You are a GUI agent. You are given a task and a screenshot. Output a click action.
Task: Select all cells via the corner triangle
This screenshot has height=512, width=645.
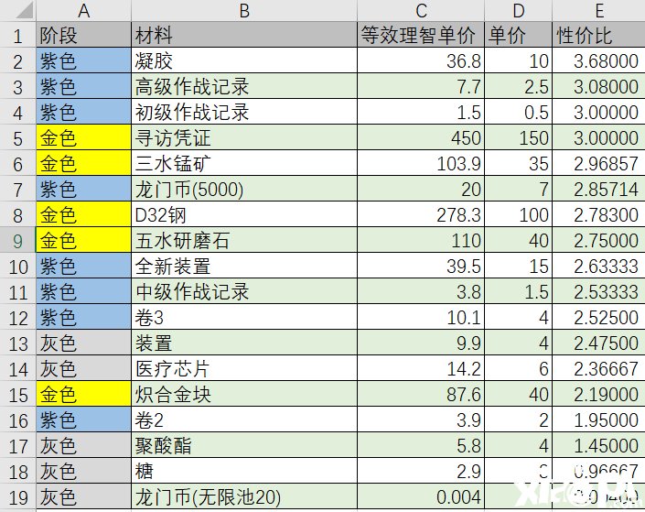point(25,10)
